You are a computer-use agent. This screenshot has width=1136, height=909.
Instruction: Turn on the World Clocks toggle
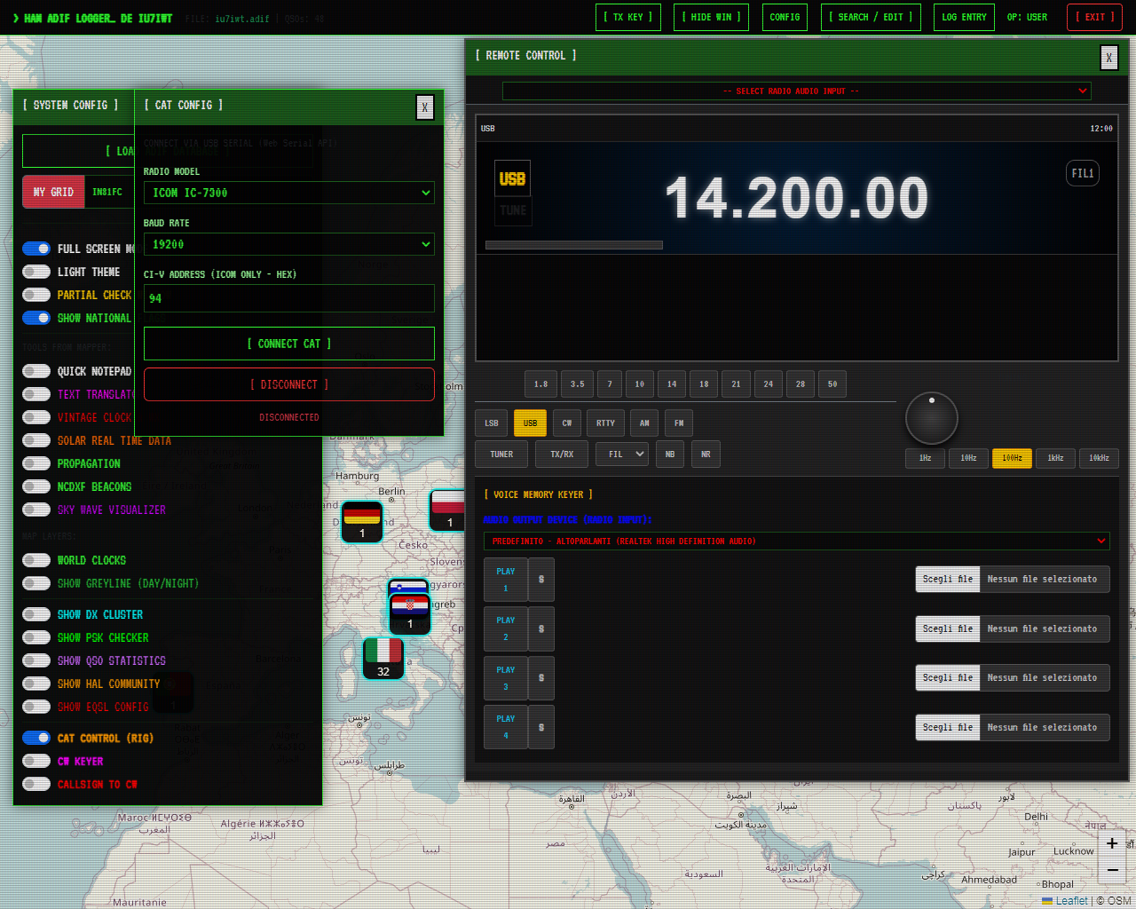pos(36,560)
